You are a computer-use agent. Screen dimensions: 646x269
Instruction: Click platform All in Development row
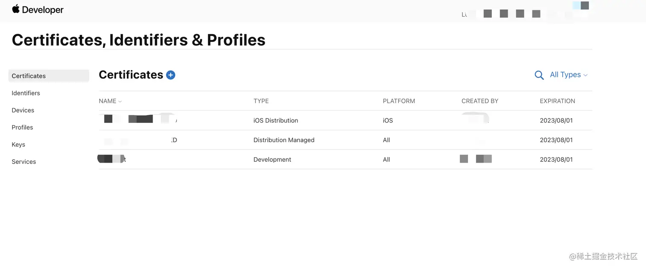[x=386, y=160]
